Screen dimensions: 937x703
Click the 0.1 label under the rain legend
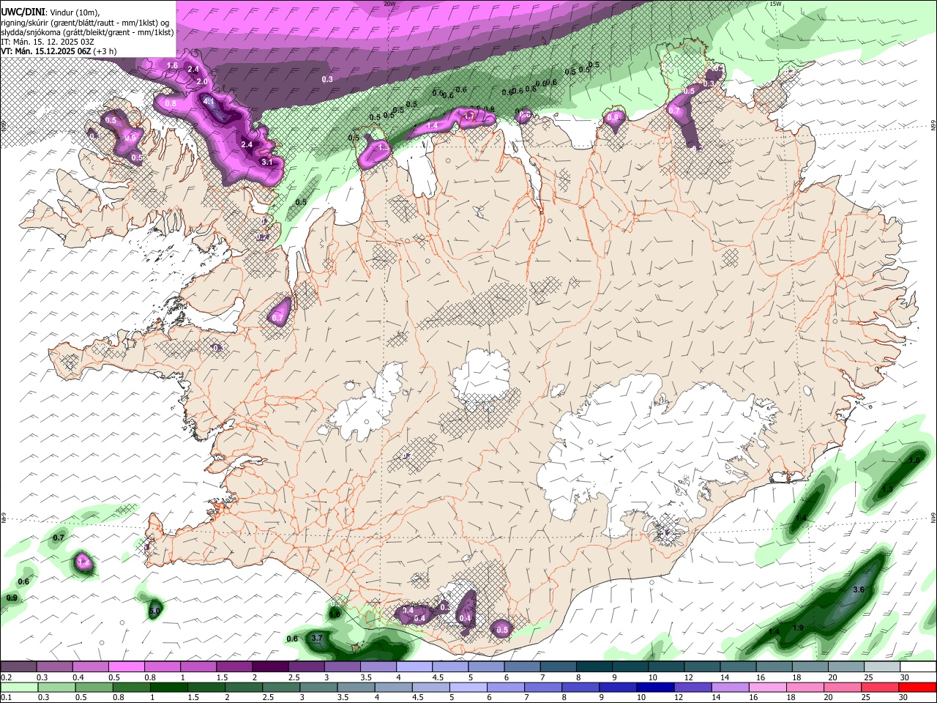click(x=6, y=697)
